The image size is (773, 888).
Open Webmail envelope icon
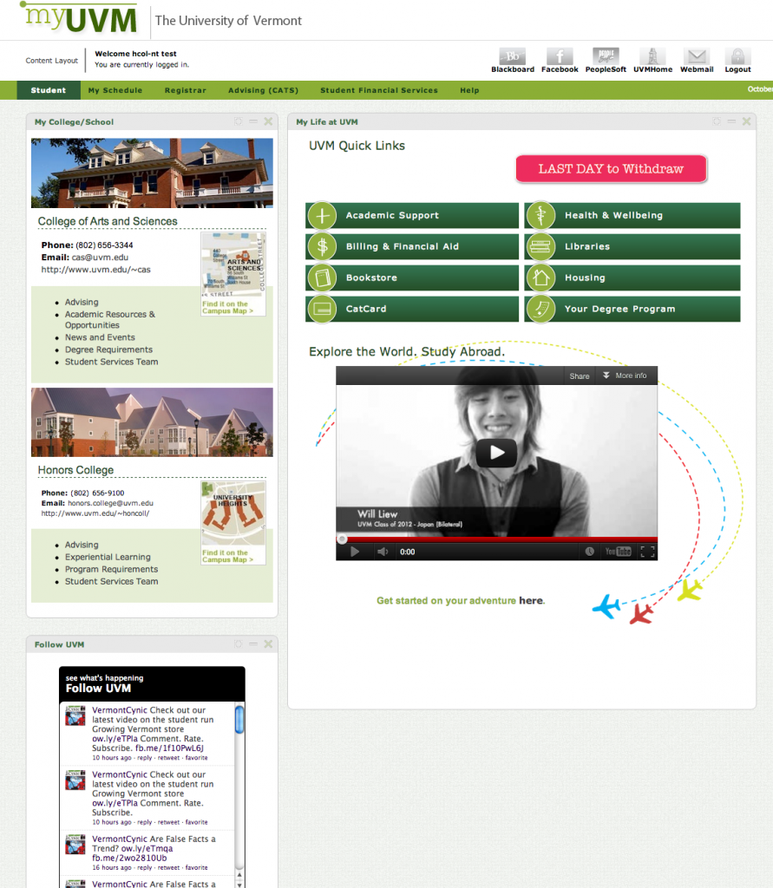point(697,56)
